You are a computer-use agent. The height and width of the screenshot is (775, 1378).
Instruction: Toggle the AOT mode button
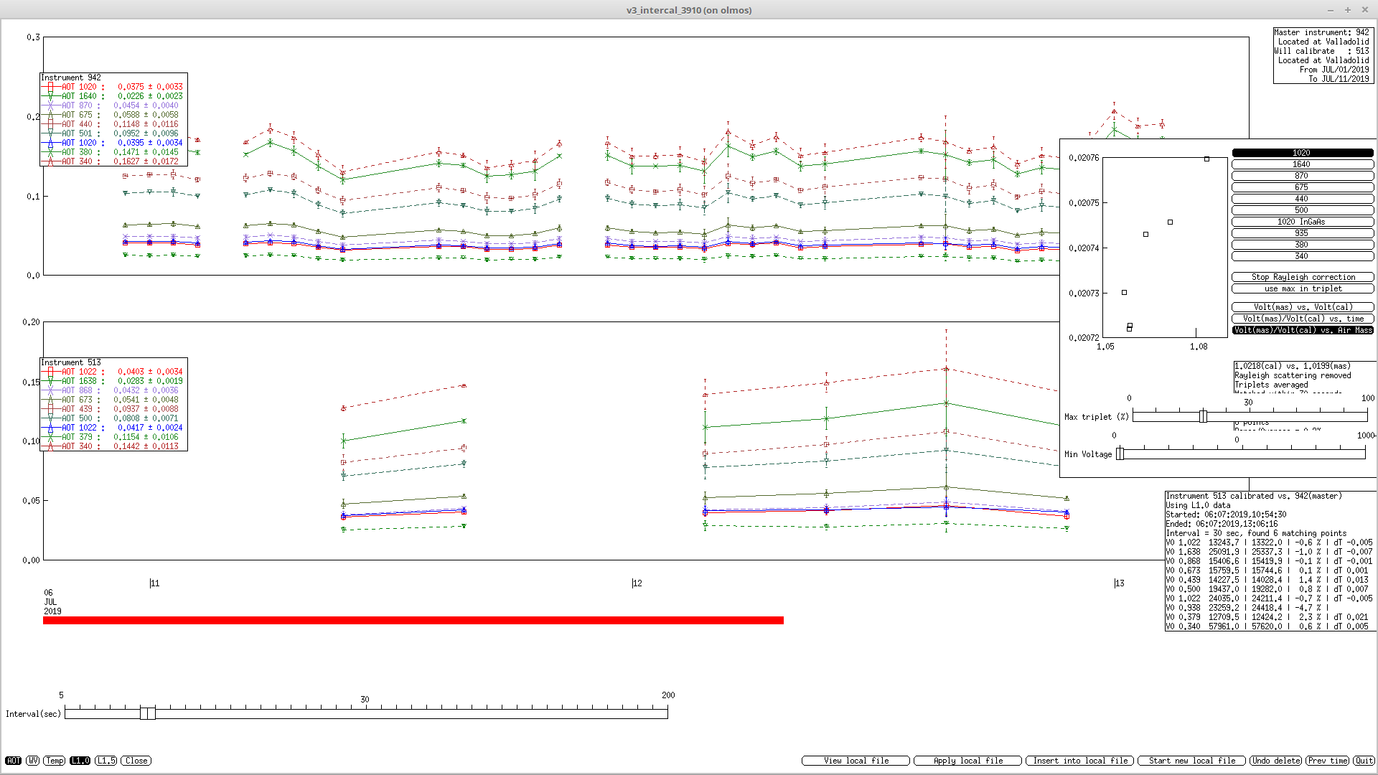point(14,761)
